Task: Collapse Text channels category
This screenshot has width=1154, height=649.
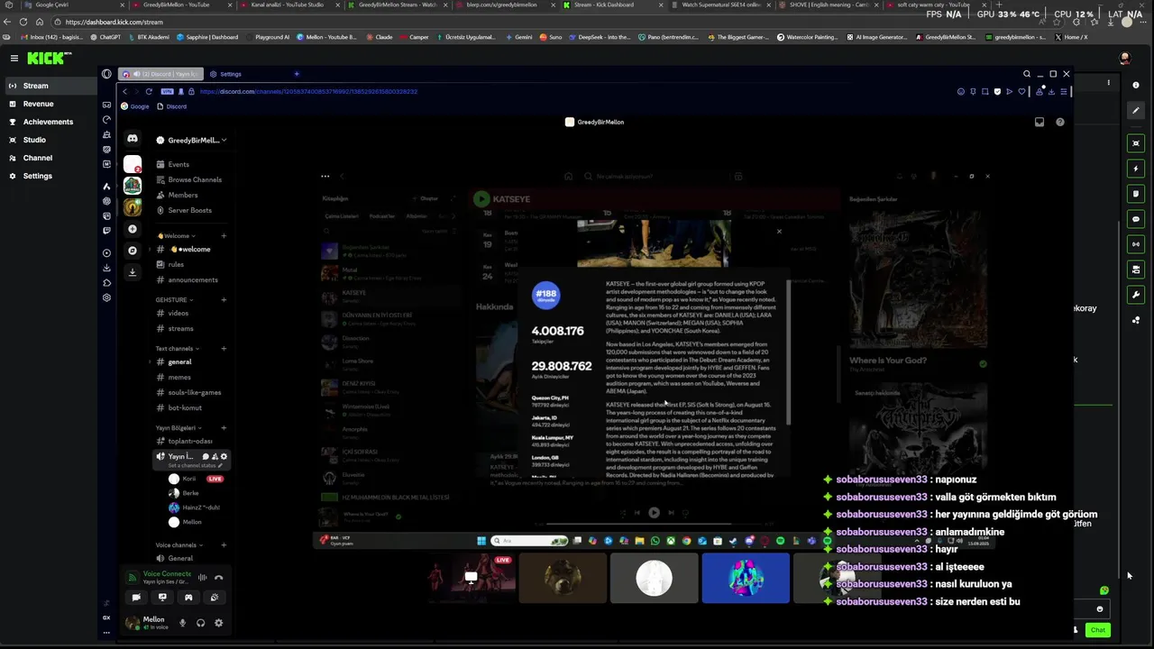Action: (x=177, y=348)
